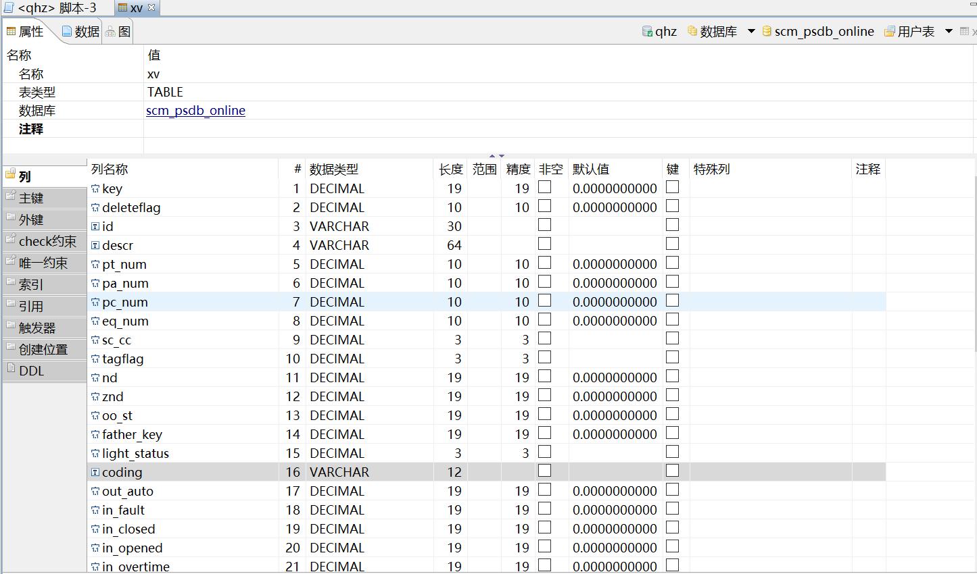This screenshot has width=977, height=574.
Task: Click the deleteflag column icon
Action: [95, 208]
